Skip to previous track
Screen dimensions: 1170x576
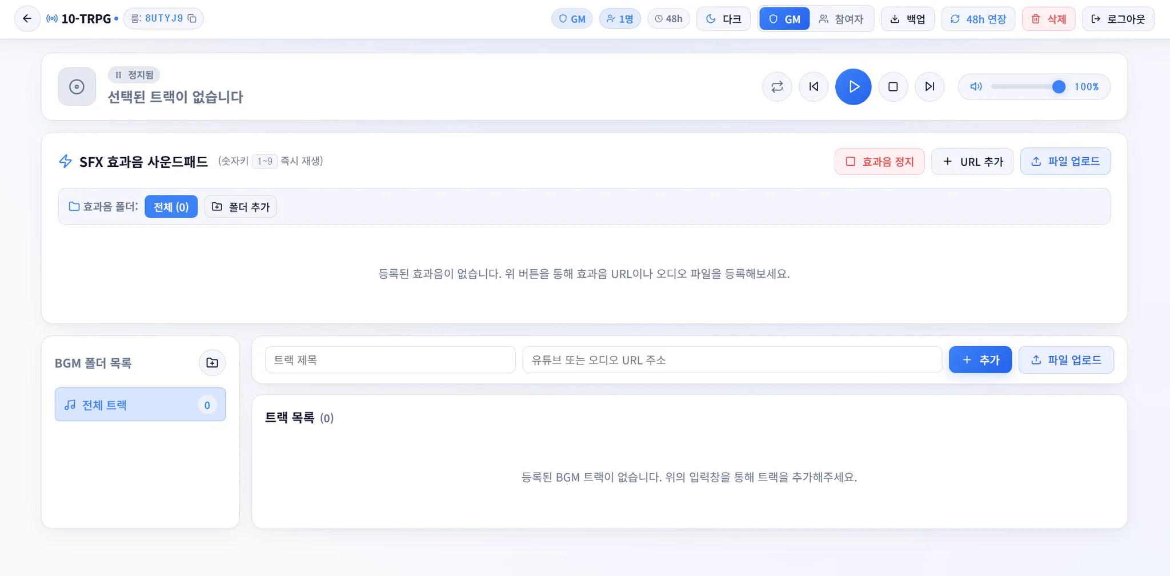[814, 87]
